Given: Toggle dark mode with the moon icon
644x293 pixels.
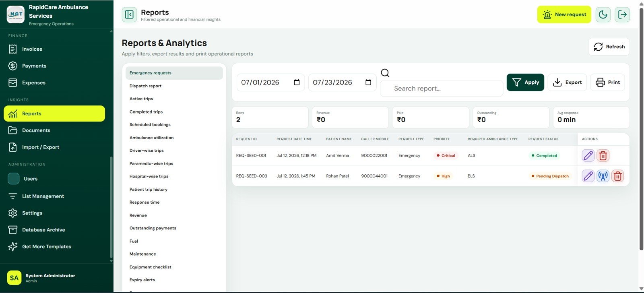Looking at the screenshot, I should click(x=603, y=14).
